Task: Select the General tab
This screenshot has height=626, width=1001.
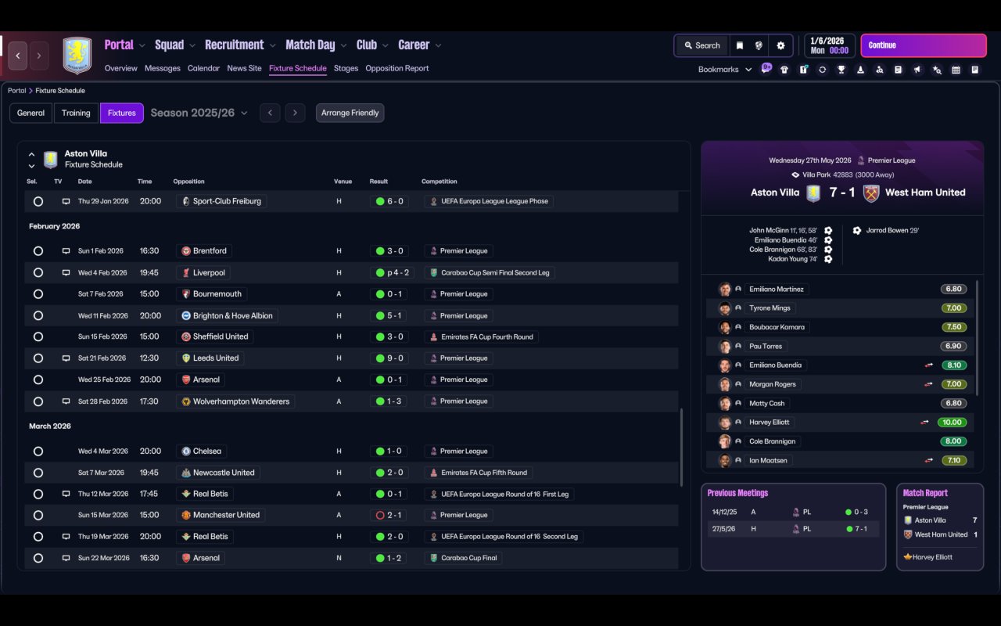Action: pos(31,113)
